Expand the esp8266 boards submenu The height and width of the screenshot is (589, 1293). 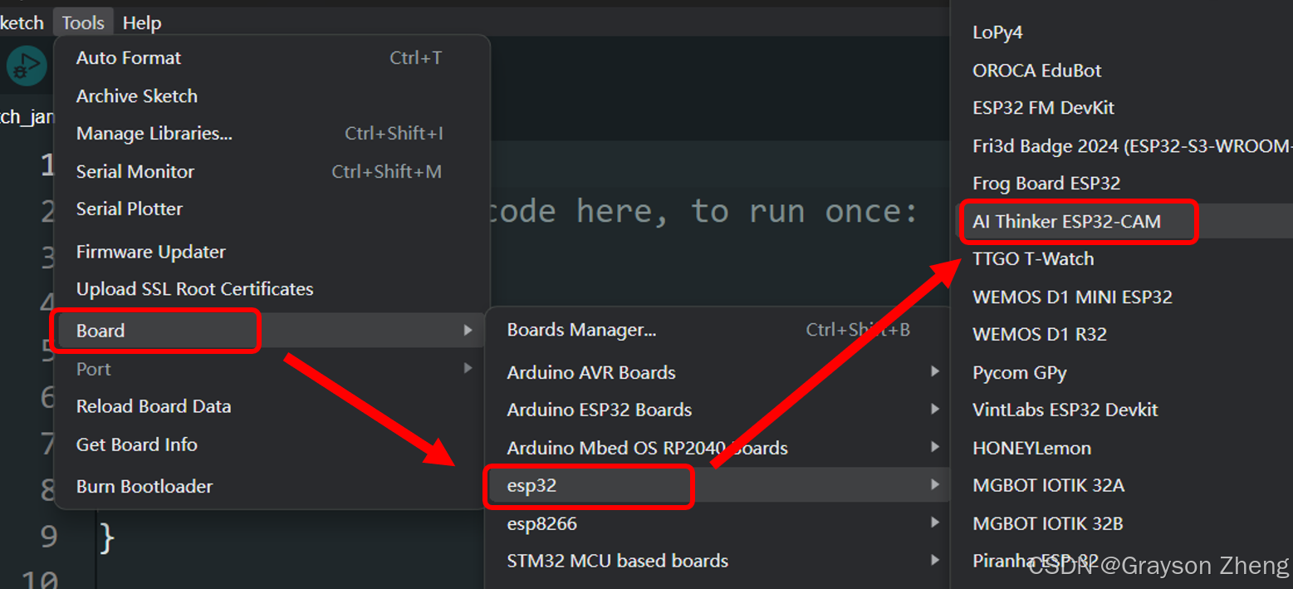(935, 523)
